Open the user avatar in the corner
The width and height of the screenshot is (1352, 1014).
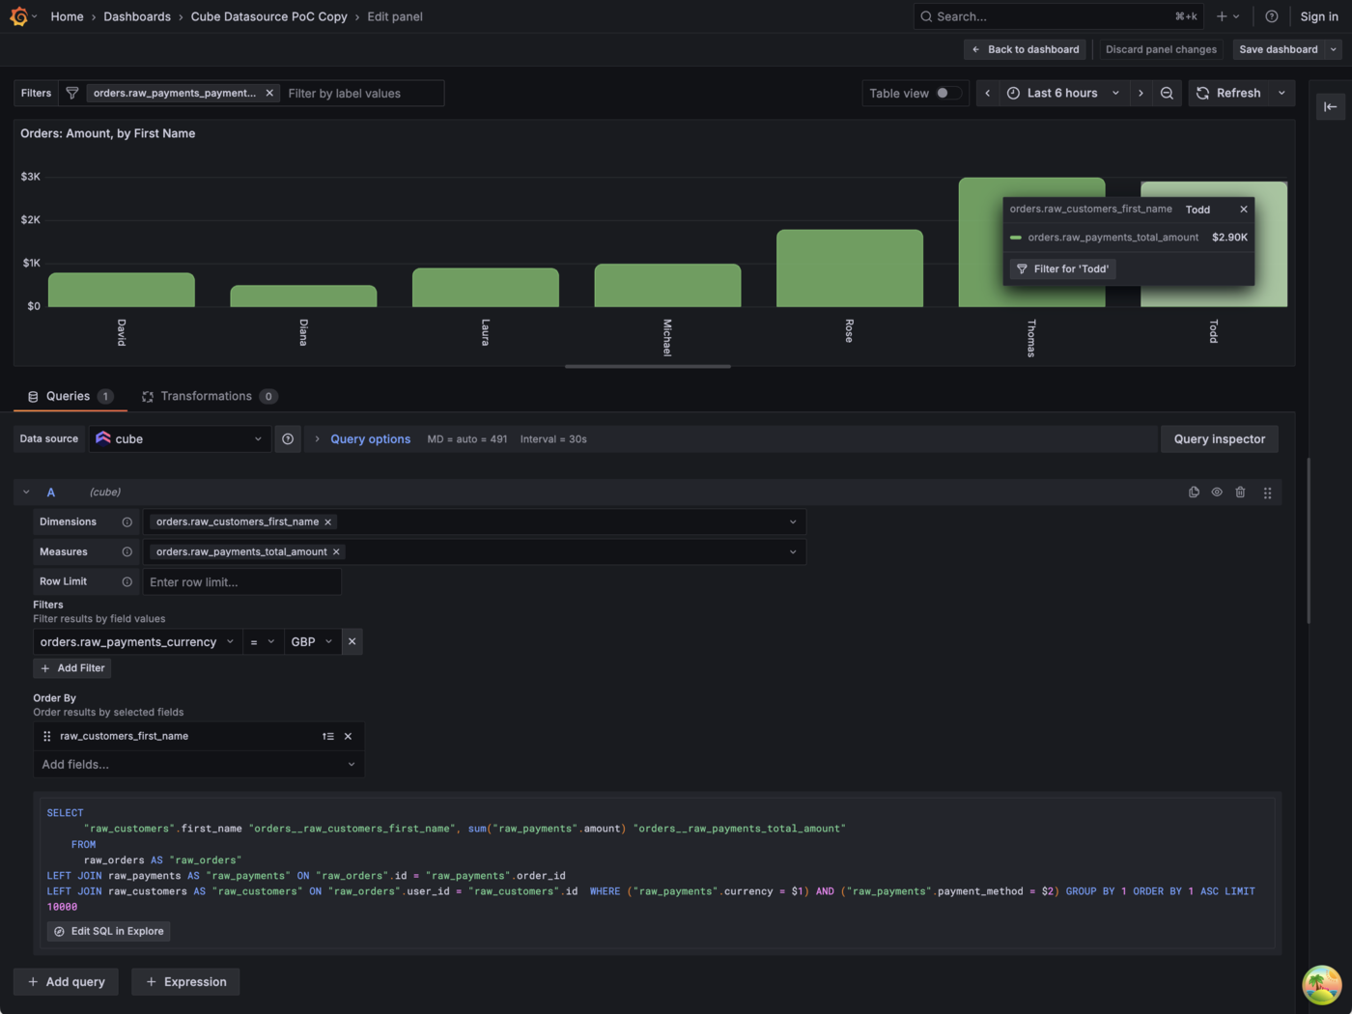[1321, 985]
